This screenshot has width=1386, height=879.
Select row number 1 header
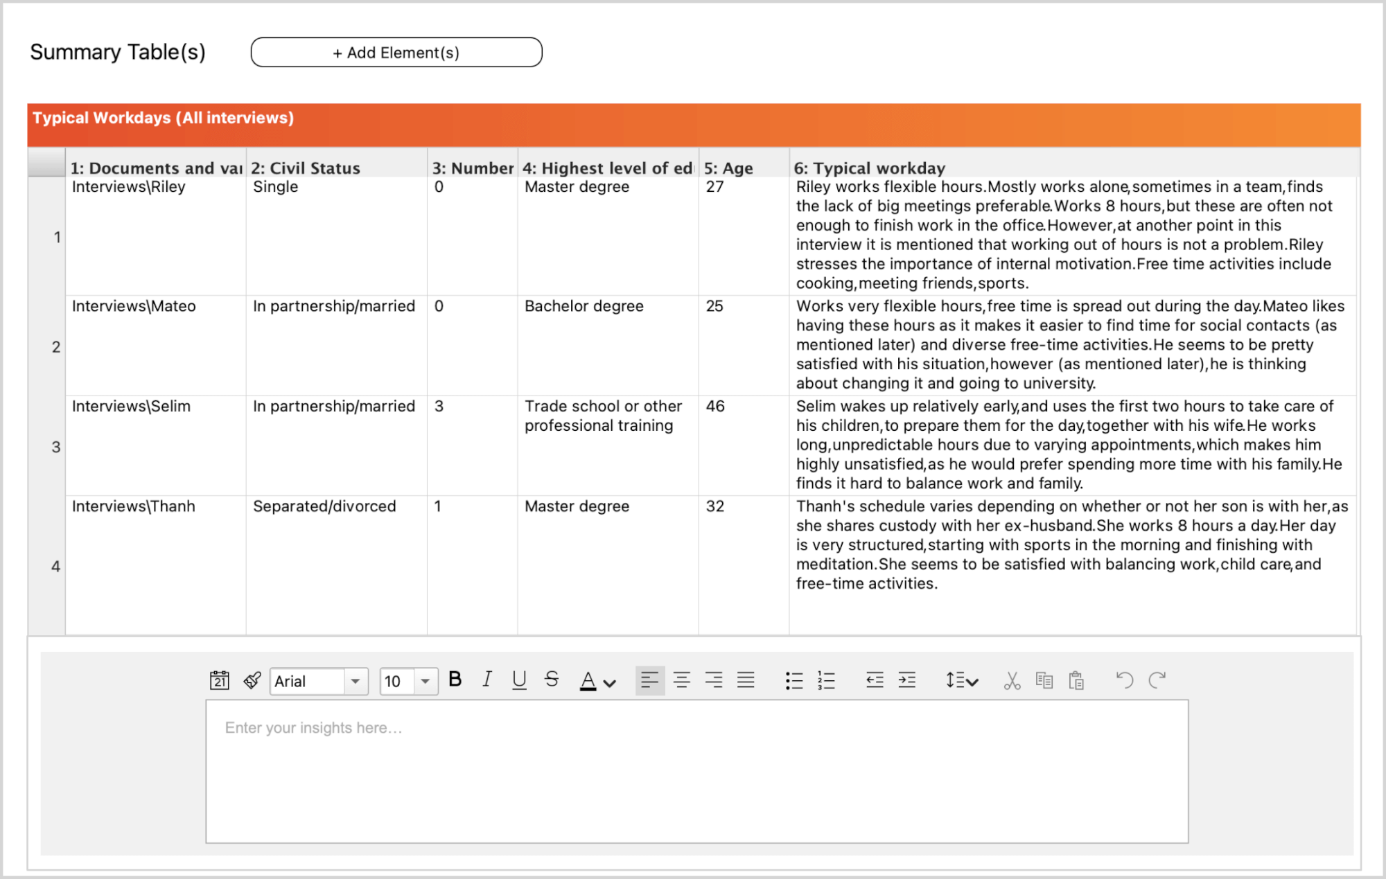pos(46,237)
